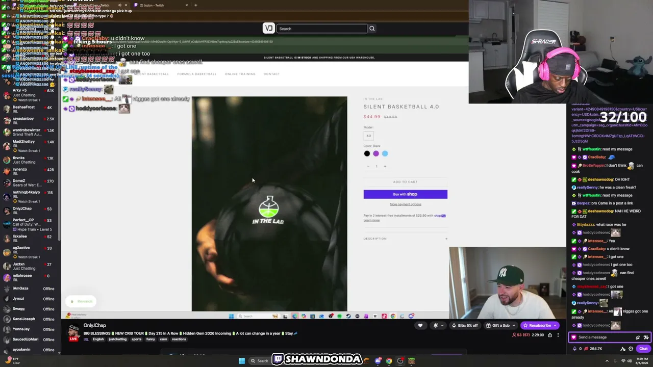Open rynenzo's channel in the sidebar
Image resolution: width=653 pixels, height=367 pixels.
[x=30, y=171]
